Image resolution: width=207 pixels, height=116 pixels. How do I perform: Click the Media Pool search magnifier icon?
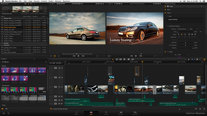(x=34, y=4)
